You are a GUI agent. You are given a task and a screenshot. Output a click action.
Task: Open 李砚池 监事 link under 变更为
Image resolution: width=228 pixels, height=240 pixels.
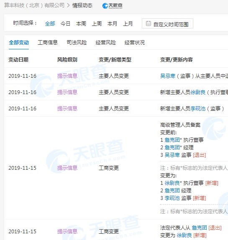172,198
